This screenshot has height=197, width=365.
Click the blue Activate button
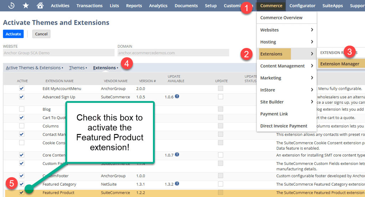[13, 34]
